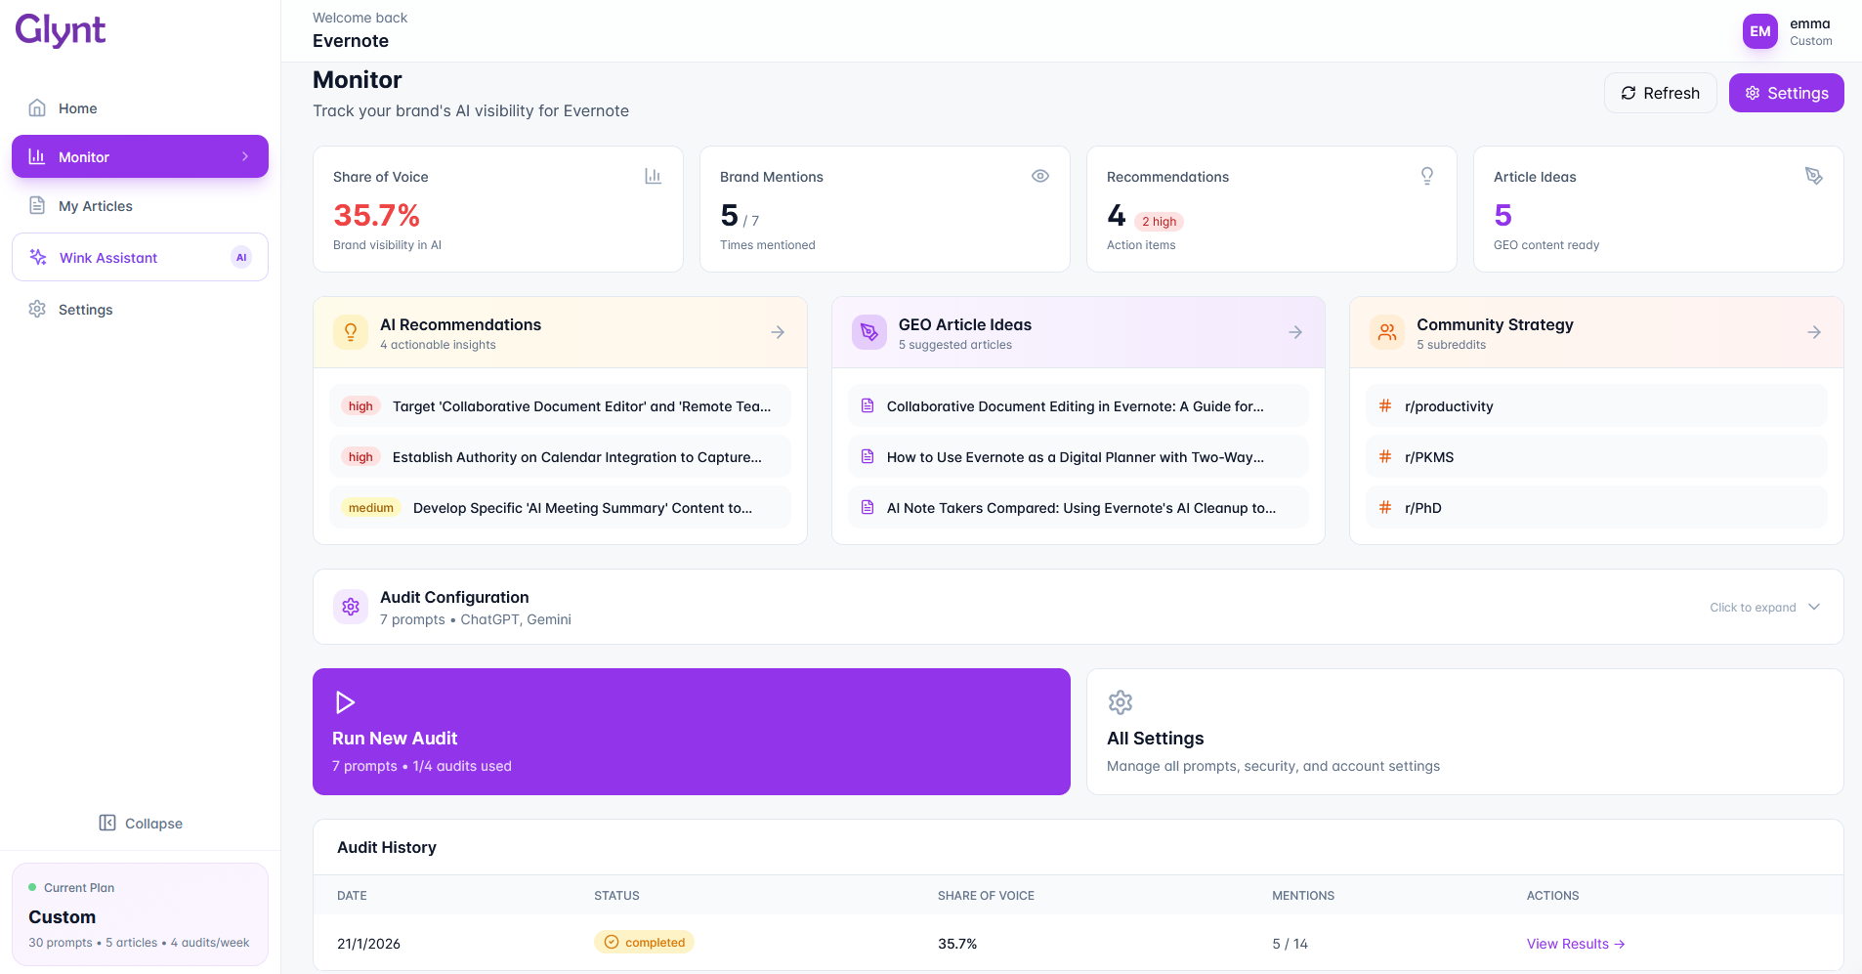The height and width of the screenshot is (974, 1862).
Task: Click the All Settings gear icon
Action: tap(1120, 702)
